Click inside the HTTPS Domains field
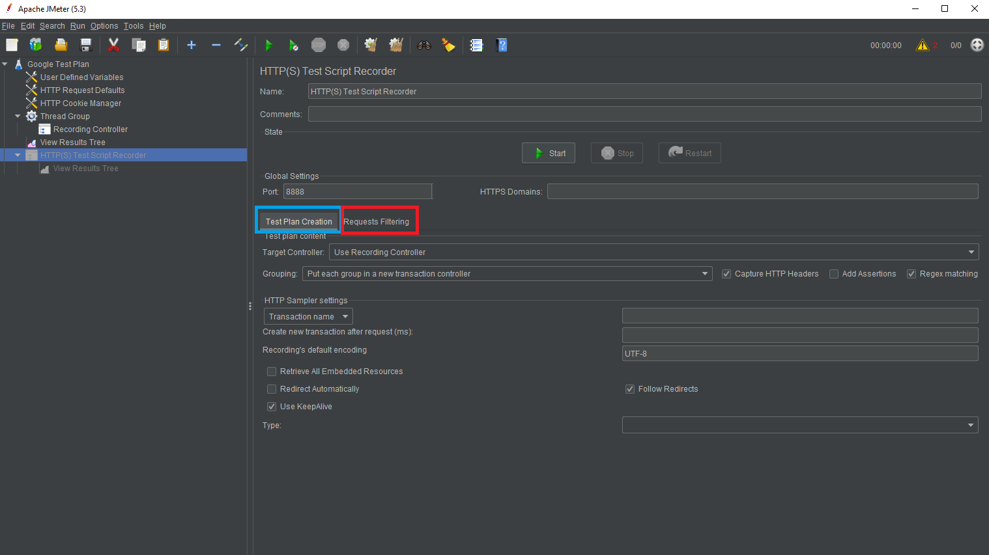Viewport: 989px width, 555px height. 762,191
